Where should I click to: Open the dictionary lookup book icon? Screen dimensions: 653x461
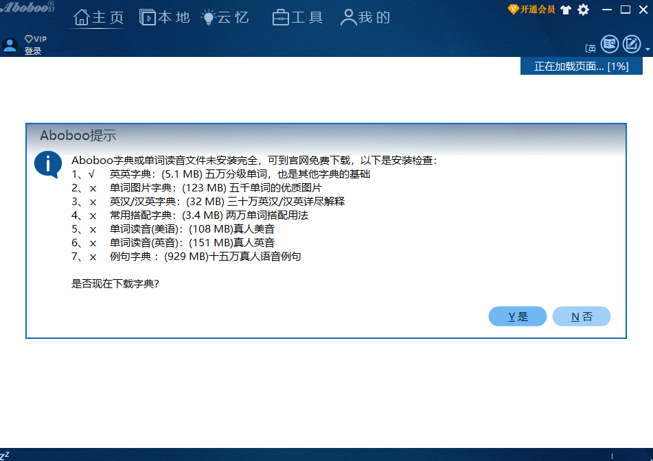610,44
